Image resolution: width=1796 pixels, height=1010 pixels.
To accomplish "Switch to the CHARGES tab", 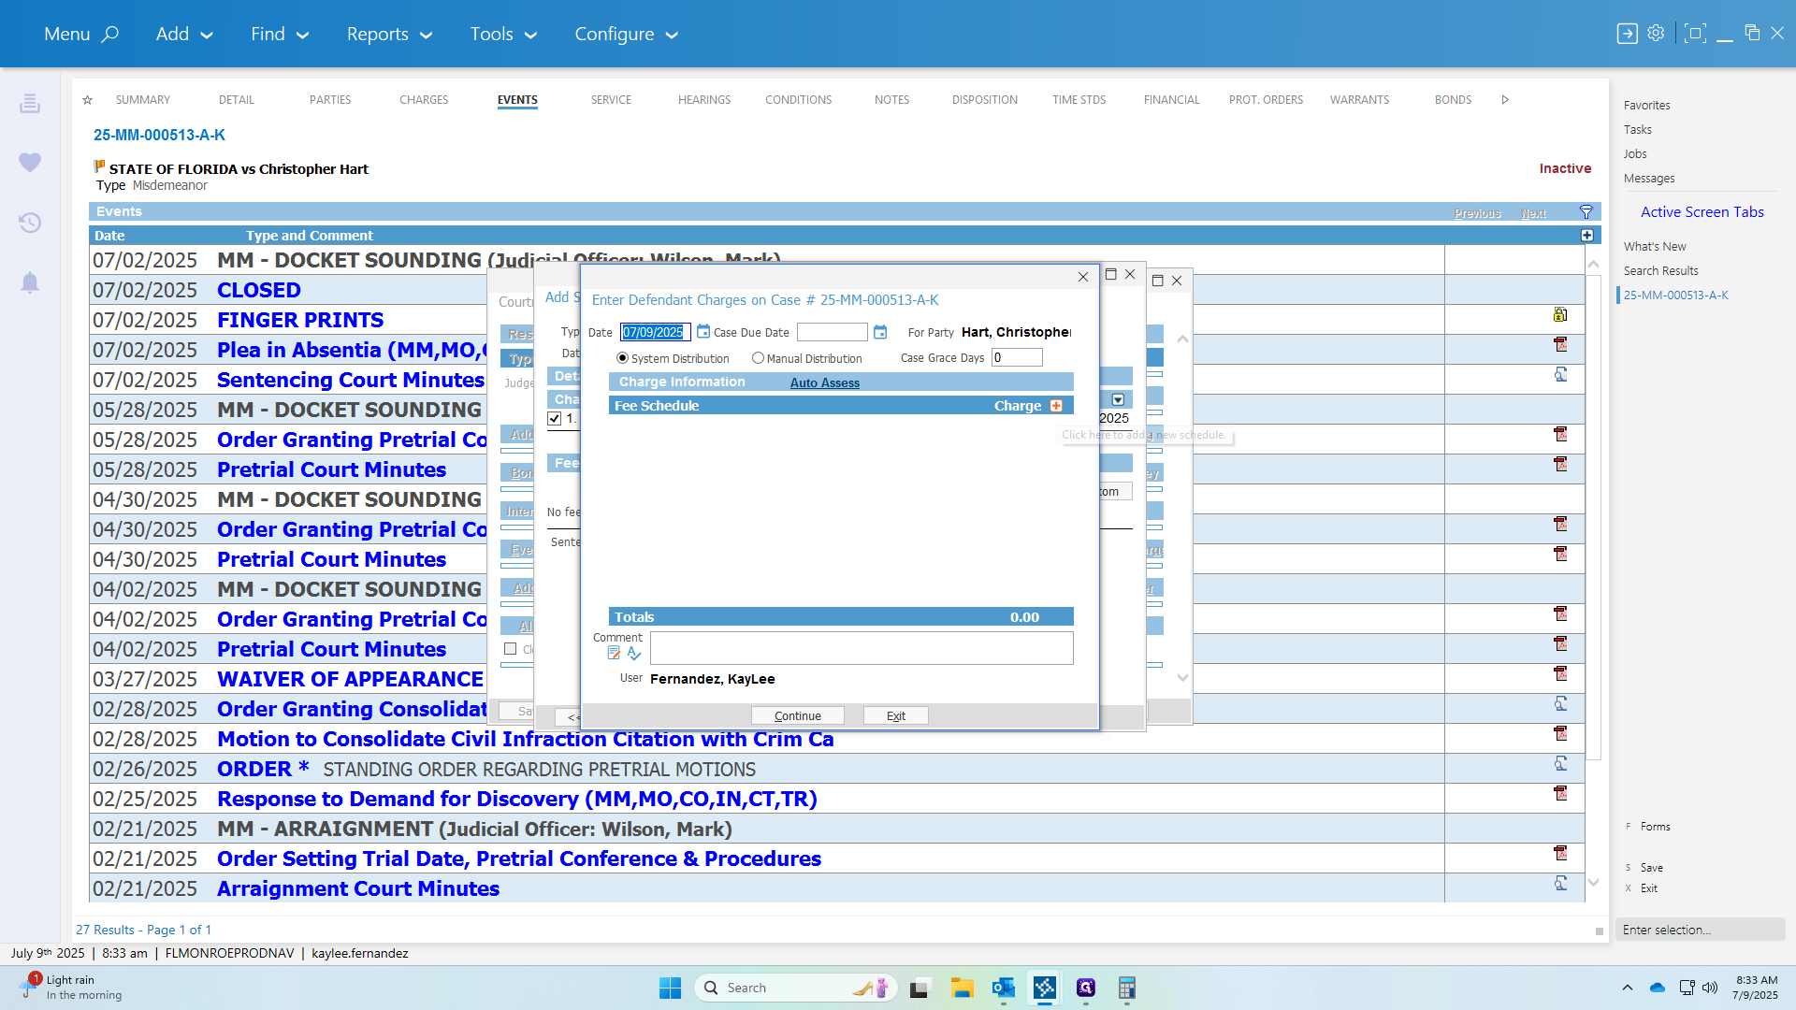I will (x=424, y=100).
